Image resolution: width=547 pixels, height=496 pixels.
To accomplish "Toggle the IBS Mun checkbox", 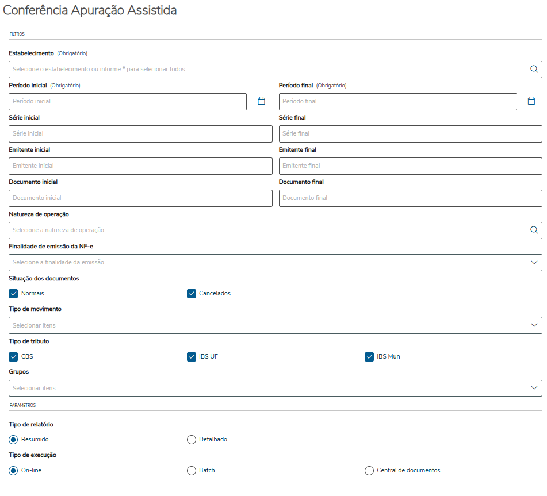I will click(x=369, y=356).
